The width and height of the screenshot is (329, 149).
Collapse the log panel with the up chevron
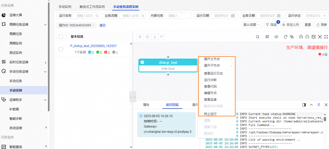pos(311,105)
